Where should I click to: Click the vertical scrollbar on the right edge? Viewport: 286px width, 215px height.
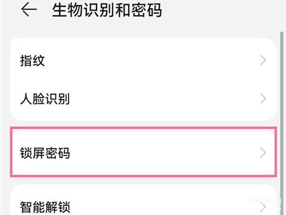[x=280, y=96]
